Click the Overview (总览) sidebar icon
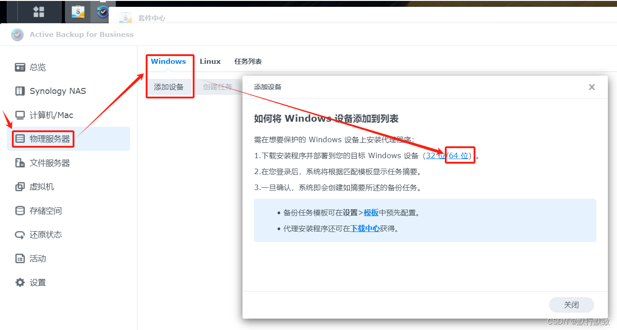Viewport: 617px width, 330px height. point(20,67)
